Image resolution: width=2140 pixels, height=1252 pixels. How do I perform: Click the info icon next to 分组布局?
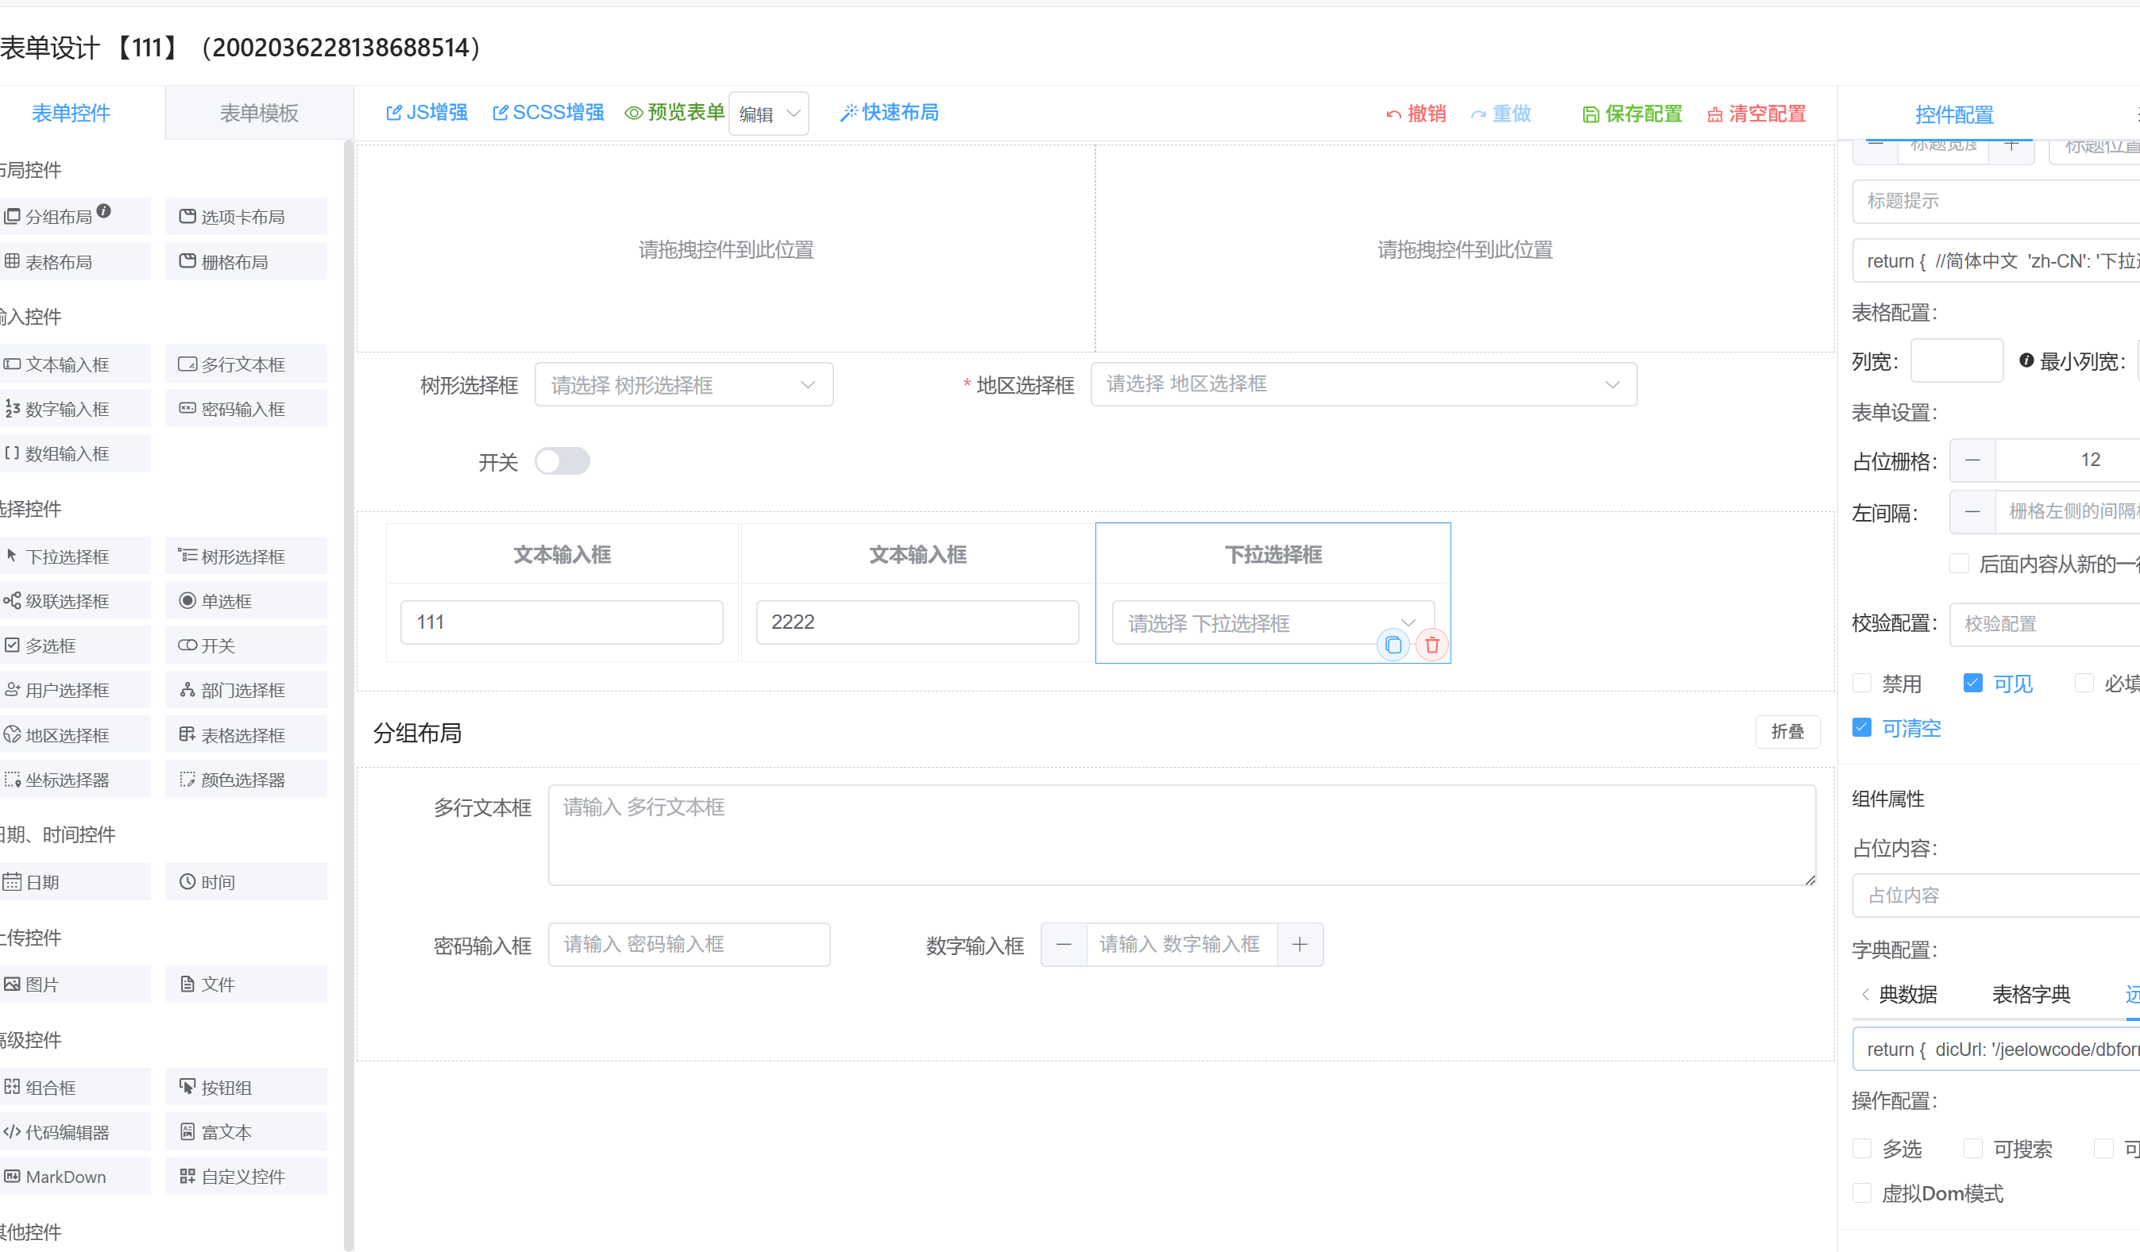click(103, 210)
